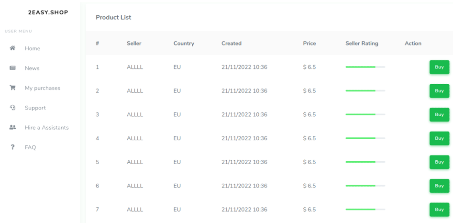Click the Country column header
Viewport: 453px width, 223px height.
(184, 43)
